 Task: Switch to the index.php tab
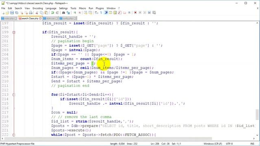pyautogui.click(x=9, y=18)
